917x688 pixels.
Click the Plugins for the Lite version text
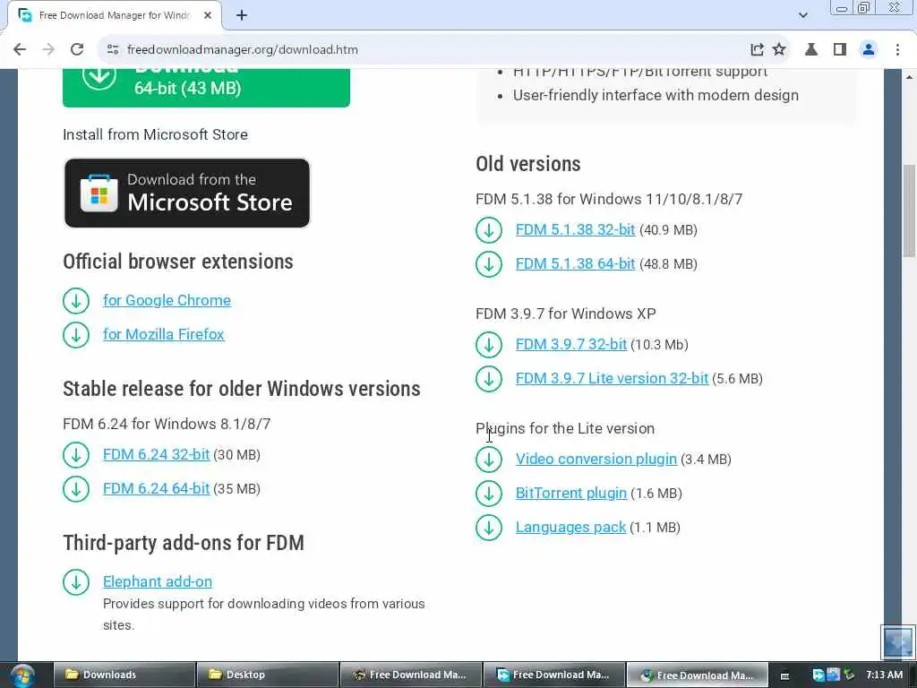[565, 428]
